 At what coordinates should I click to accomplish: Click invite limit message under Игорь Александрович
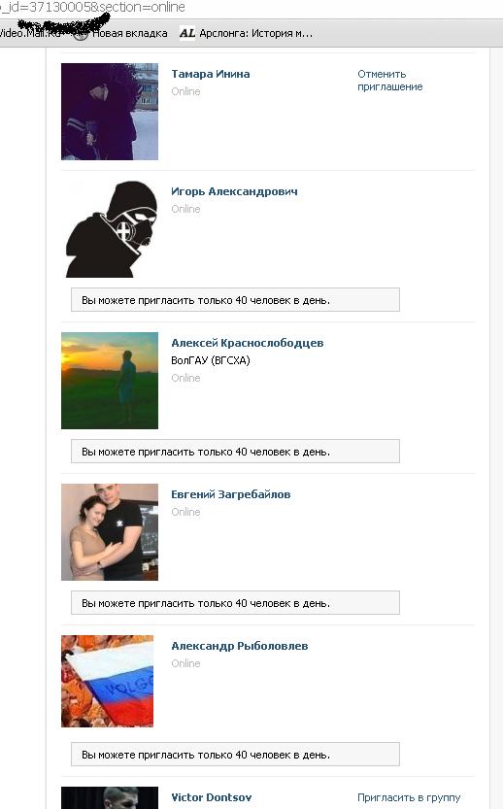click(235, 300)
